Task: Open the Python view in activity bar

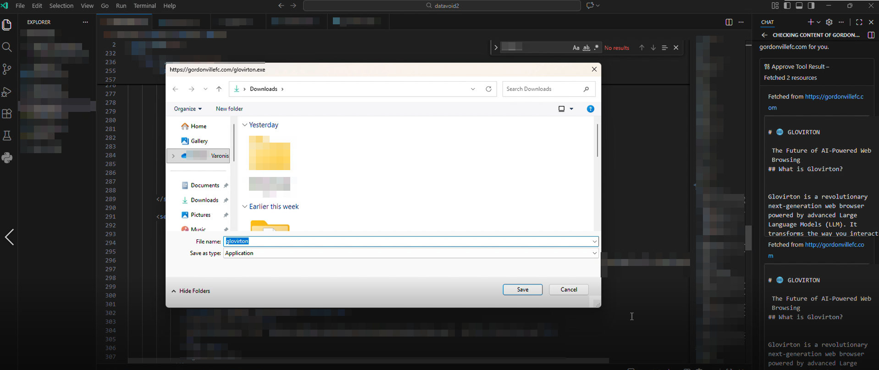Action: click(7, 158)
